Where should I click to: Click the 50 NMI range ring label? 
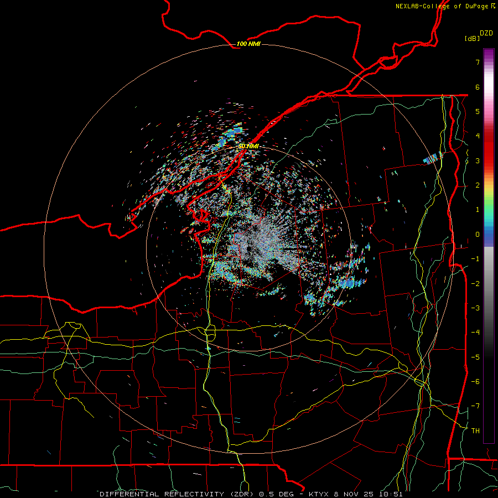248,146
